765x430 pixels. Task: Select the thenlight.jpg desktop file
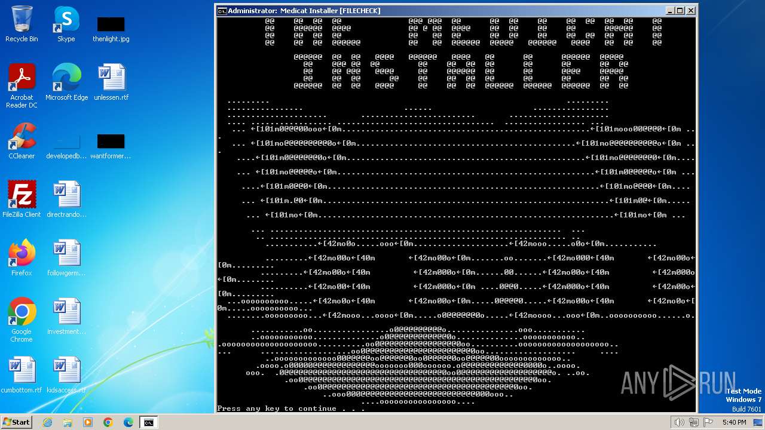[x=111, y=28]
